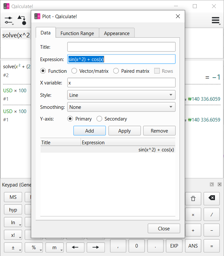The image size is (224, 256).
Task: Click the first ₩140 336.6059 history result
Action: point(204,99)
